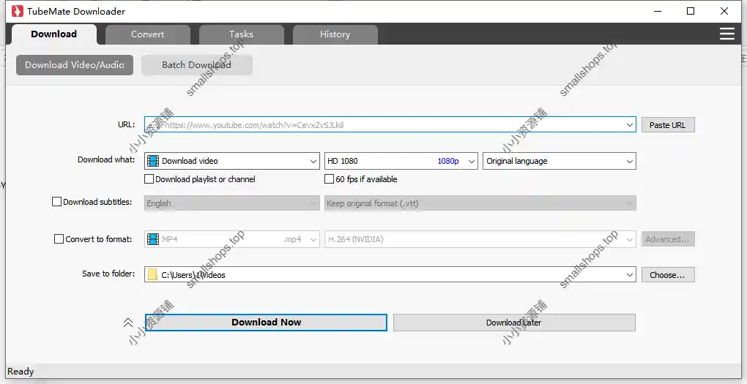
Task: Switch to the Download tab
Action: [54, 34]
